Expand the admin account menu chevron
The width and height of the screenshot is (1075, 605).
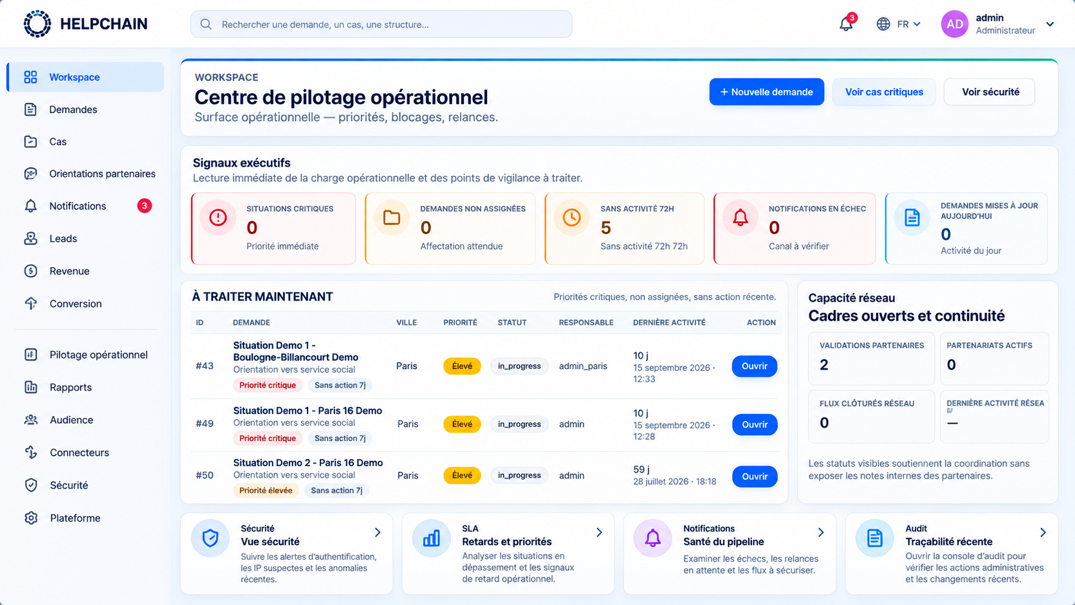1050,24
